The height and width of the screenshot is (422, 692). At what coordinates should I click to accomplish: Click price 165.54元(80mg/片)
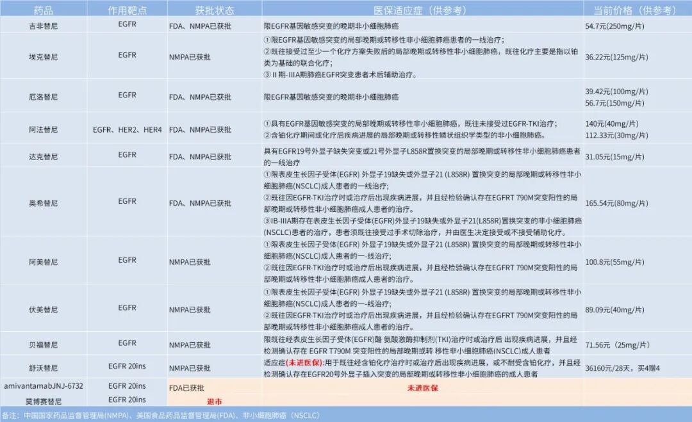coord(616,203)
